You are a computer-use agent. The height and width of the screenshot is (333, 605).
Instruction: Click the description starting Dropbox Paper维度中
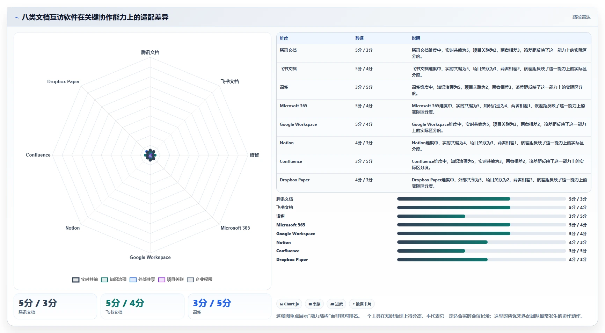pyautogui.click(x=500, y=183)
